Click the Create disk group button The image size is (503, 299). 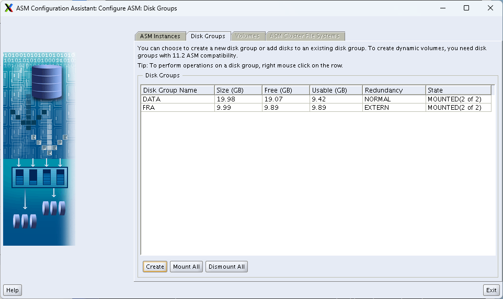[x=155, y=267]
